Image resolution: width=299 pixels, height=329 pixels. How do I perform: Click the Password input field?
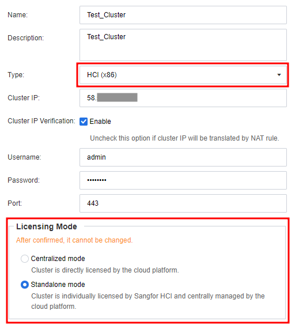click(x=183, y=180)
